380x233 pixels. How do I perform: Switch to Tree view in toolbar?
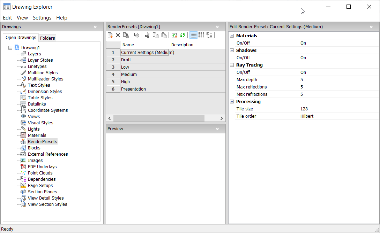pos(209,35)
